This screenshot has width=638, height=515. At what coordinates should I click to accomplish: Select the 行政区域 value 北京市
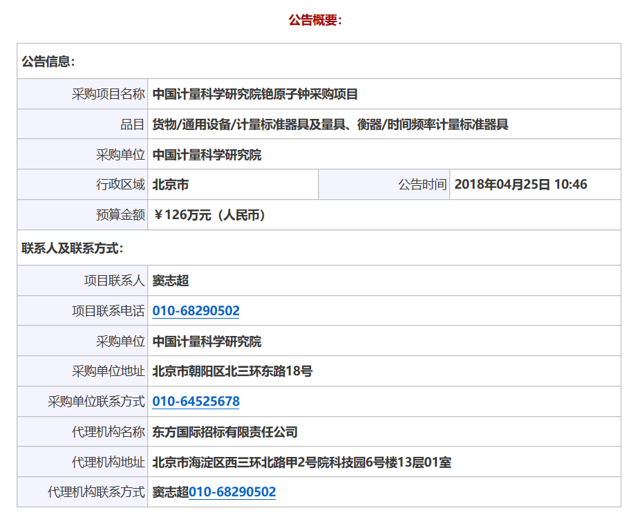pos(171,185)
